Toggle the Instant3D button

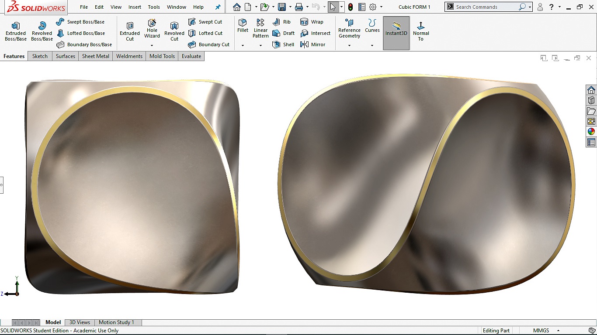coord(396,33)
